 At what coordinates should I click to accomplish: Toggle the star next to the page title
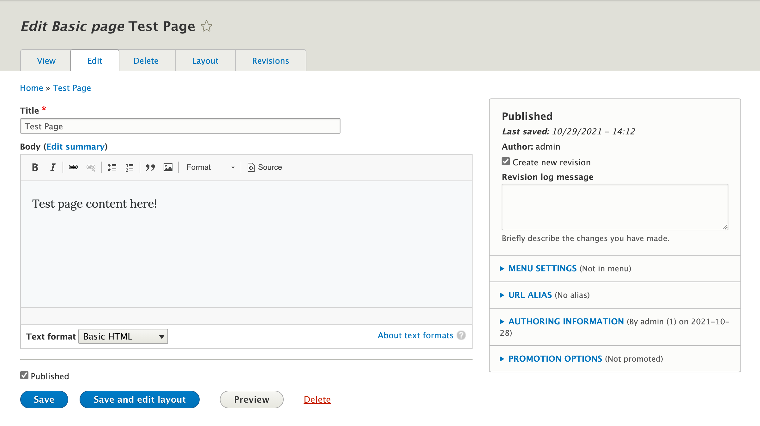click(207, 26)
